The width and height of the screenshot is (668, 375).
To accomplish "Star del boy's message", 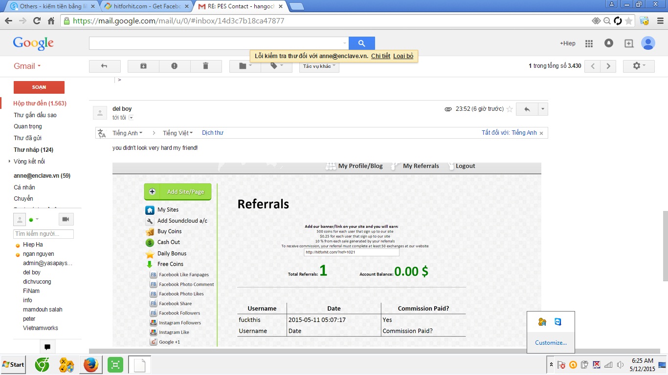I will (510, 109).
